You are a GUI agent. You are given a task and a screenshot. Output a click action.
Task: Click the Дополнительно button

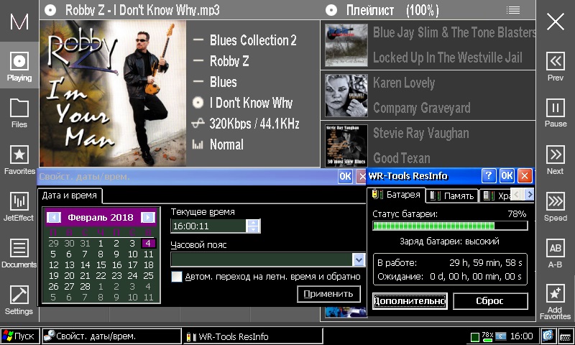pyautogui.click(x=410, y=301)
